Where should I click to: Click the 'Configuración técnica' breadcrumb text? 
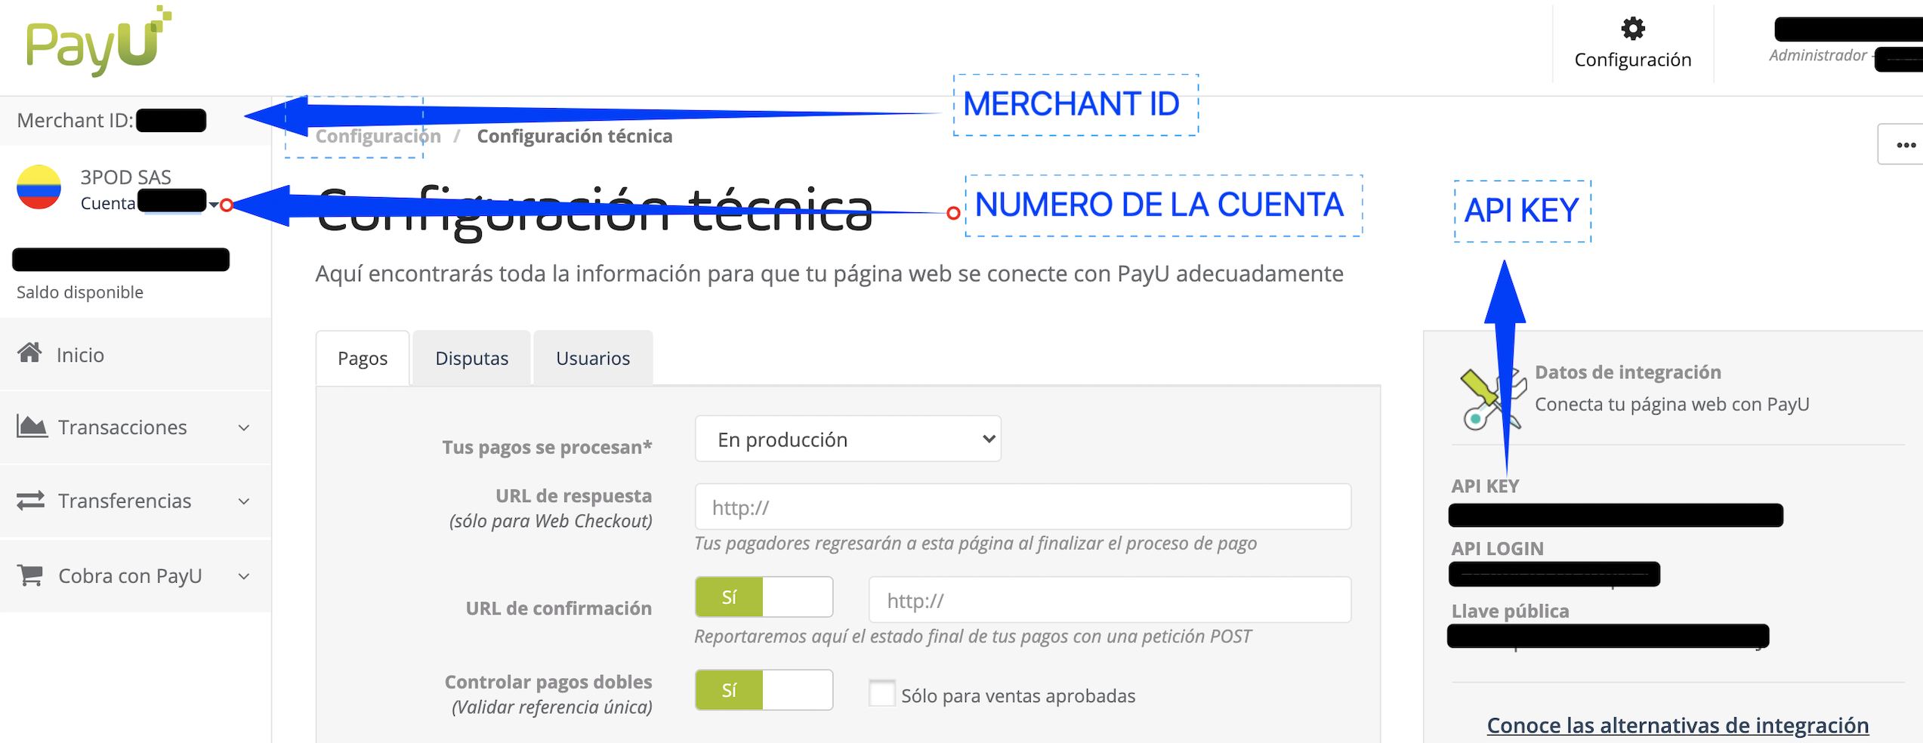point(574,136)
